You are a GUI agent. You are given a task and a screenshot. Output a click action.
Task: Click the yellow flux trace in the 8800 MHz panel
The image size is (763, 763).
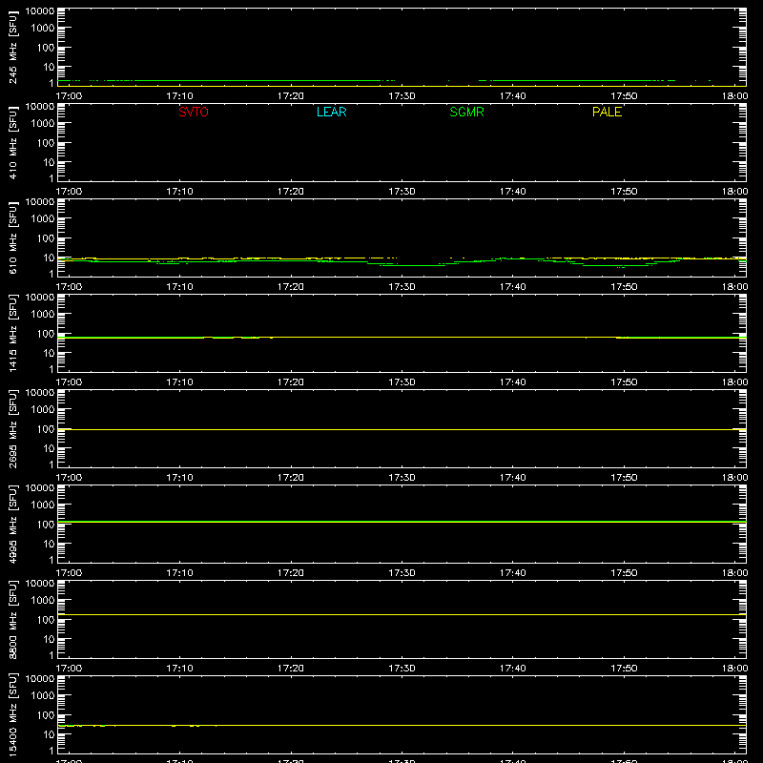(402, 614)
